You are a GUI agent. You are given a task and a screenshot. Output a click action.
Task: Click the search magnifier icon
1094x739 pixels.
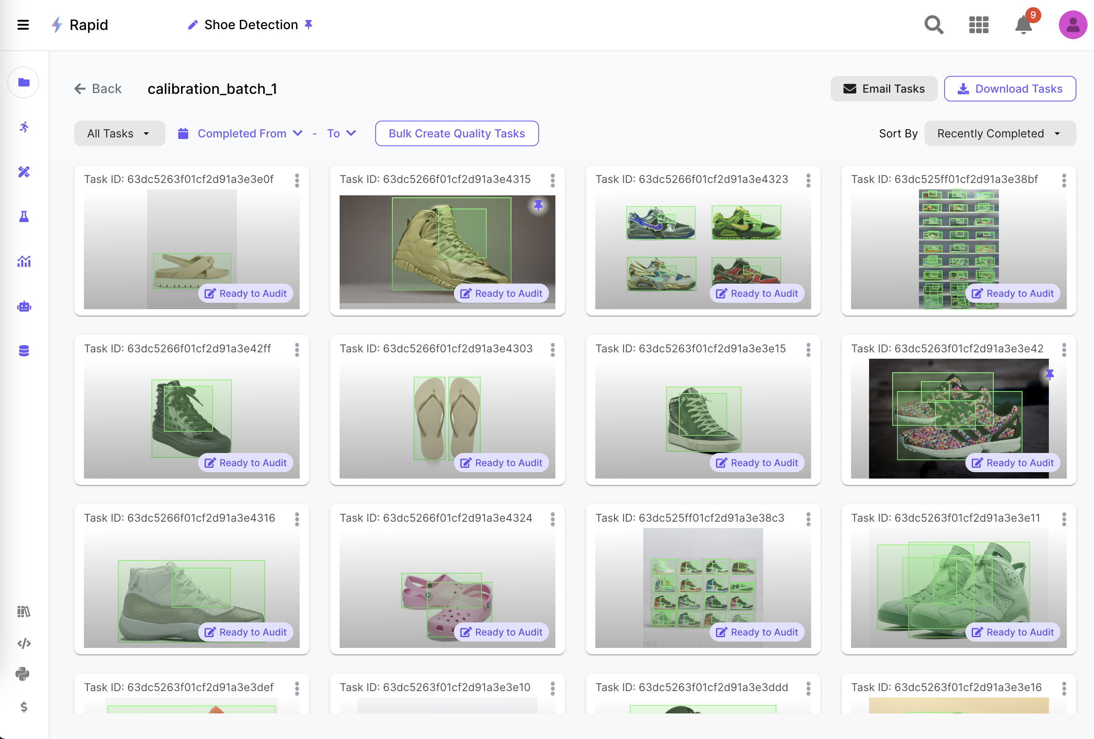(933, 24)
